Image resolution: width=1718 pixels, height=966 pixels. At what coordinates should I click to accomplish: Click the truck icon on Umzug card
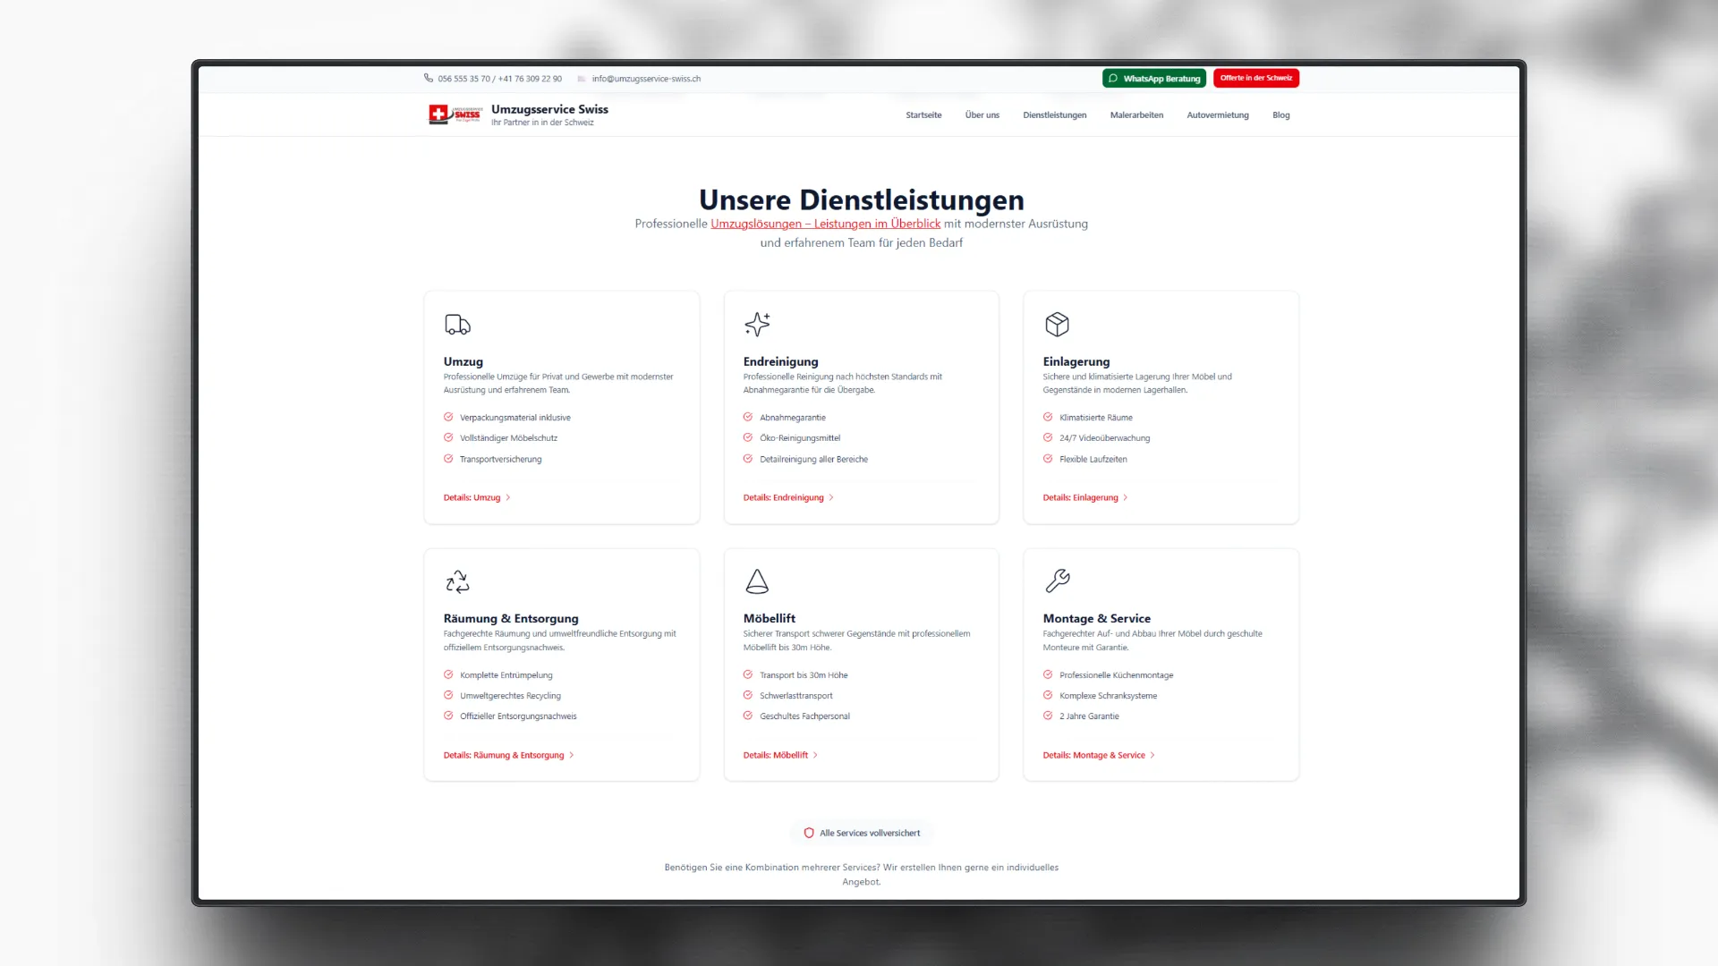click(457, 324)
